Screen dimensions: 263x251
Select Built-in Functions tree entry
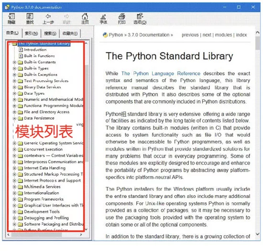pyautogui.click(x=39, y=56)
